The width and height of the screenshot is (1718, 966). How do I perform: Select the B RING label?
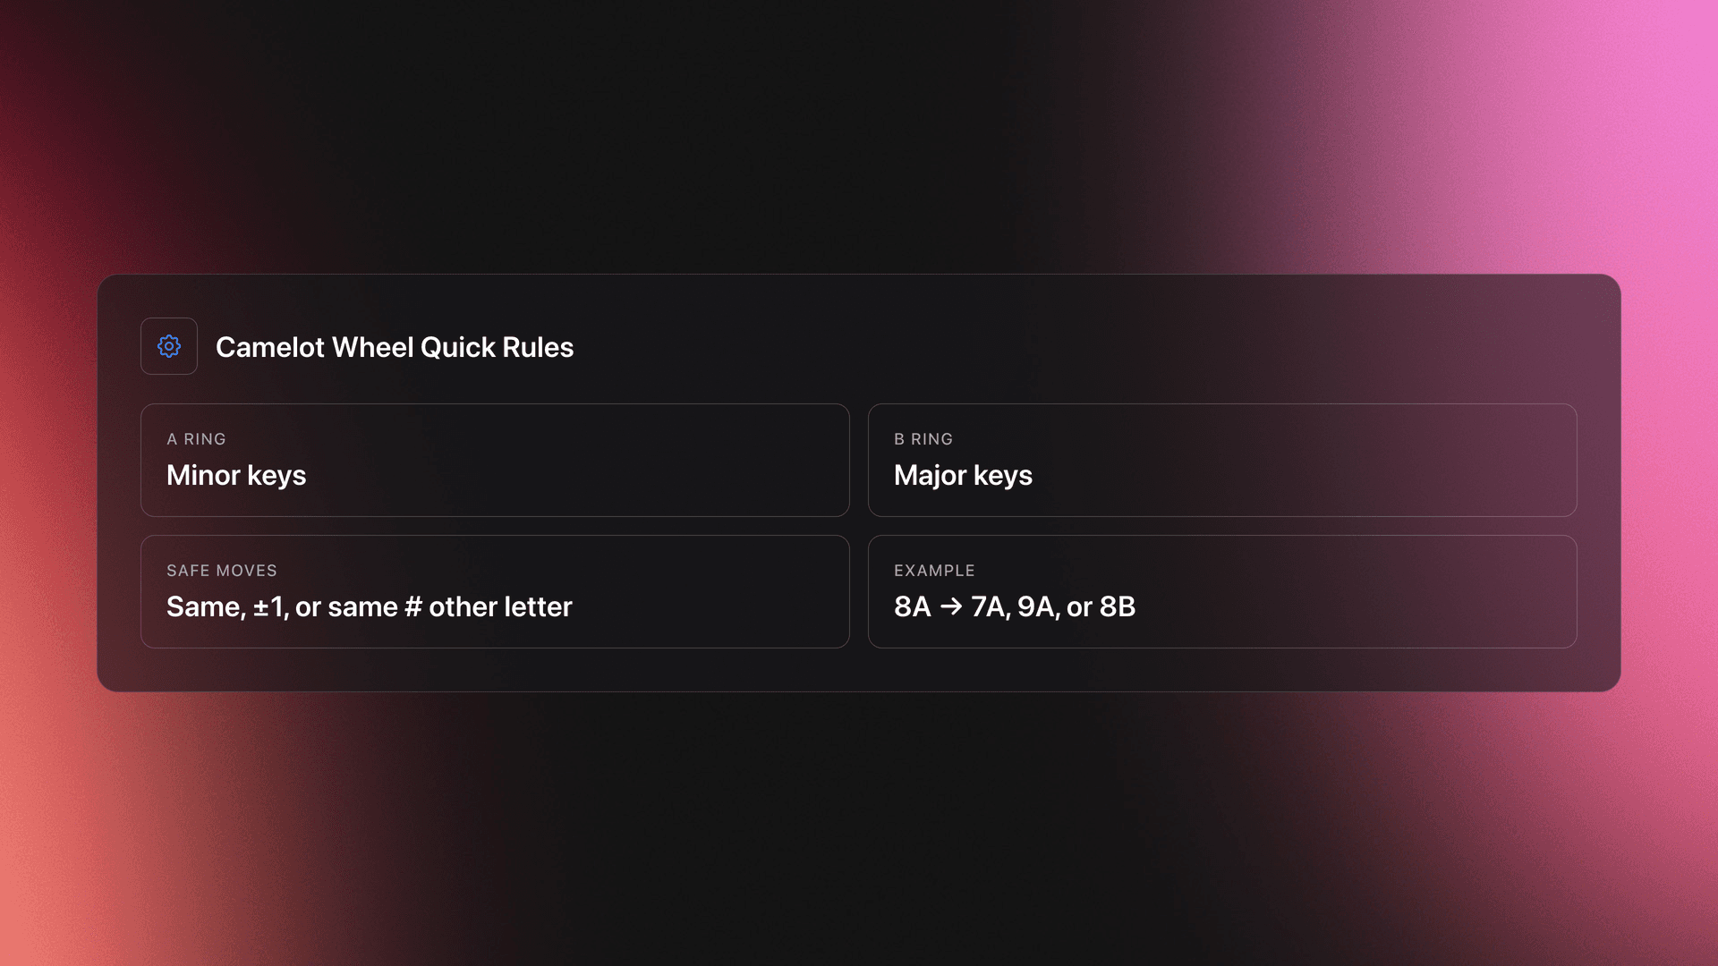pos(923,439)
